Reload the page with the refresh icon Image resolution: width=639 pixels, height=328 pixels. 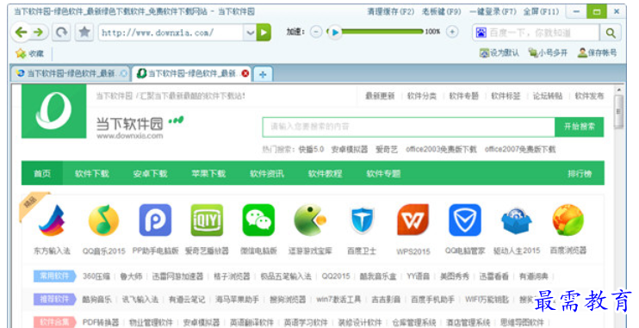(61, 32)
